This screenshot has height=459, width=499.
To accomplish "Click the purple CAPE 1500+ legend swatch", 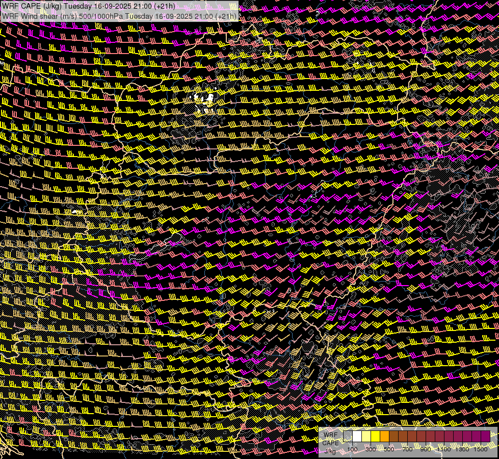I will click(x=486, y=437).
